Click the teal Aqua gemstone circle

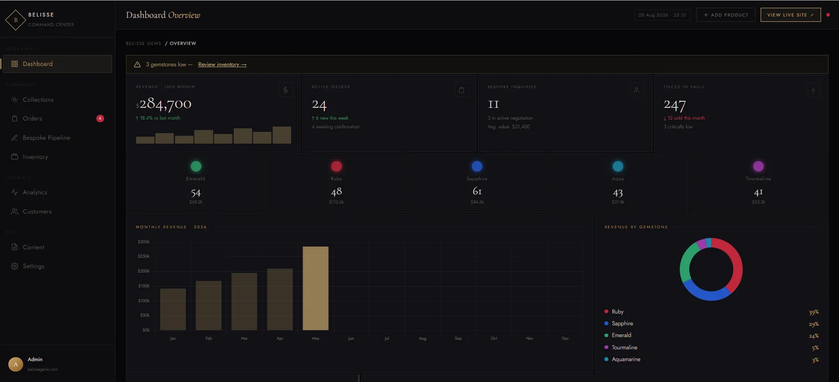(618, 166)
